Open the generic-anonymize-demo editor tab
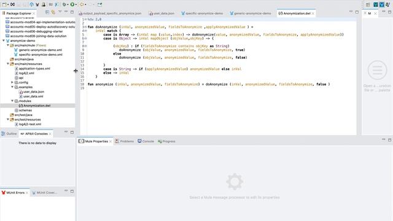 (251, 14)
